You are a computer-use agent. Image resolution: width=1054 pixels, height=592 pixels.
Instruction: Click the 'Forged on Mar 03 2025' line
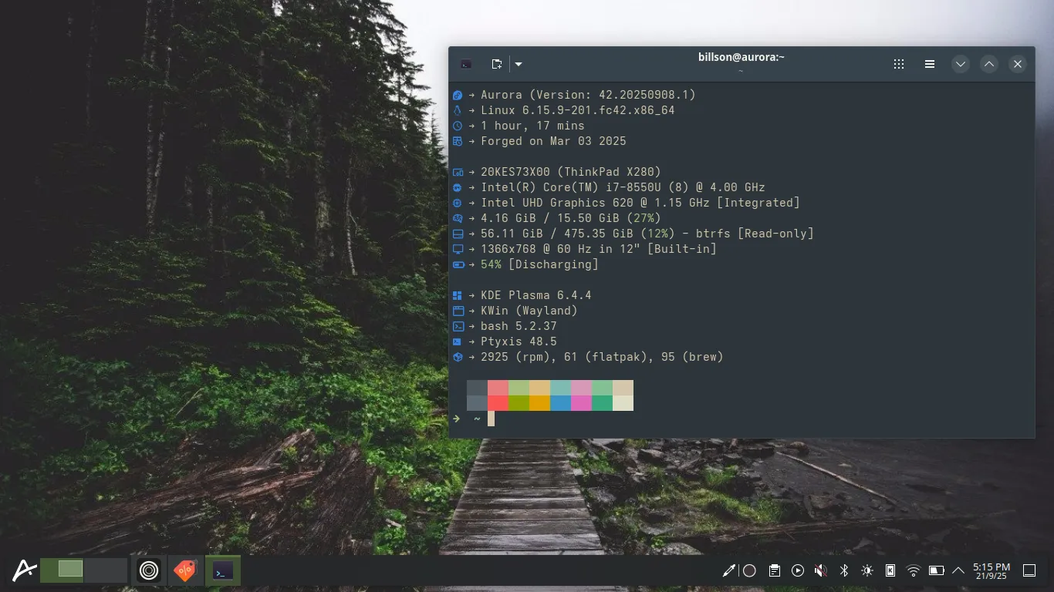tap(553, 141)
